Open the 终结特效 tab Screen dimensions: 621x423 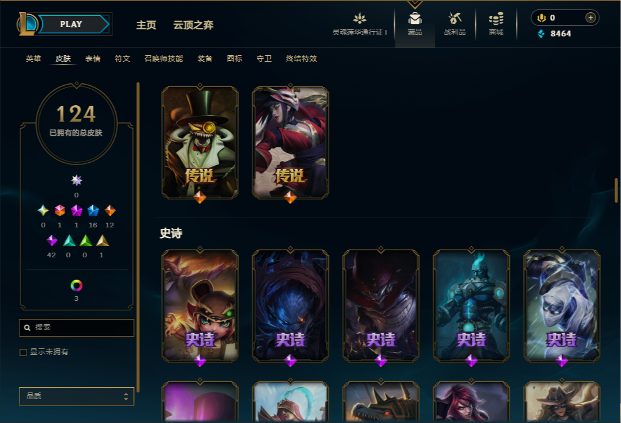(301, 59)
